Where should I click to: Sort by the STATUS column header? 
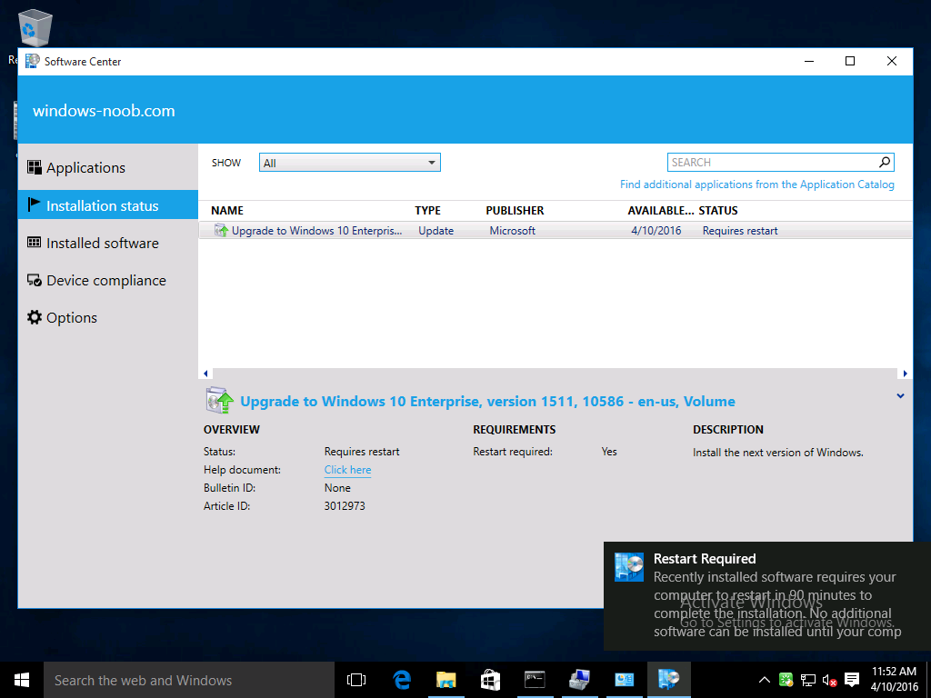coord(718,211)
